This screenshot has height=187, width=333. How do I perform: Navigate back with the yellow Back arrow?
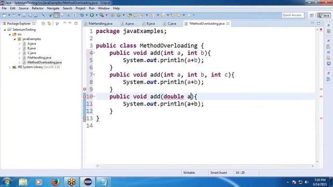[179, 15]
